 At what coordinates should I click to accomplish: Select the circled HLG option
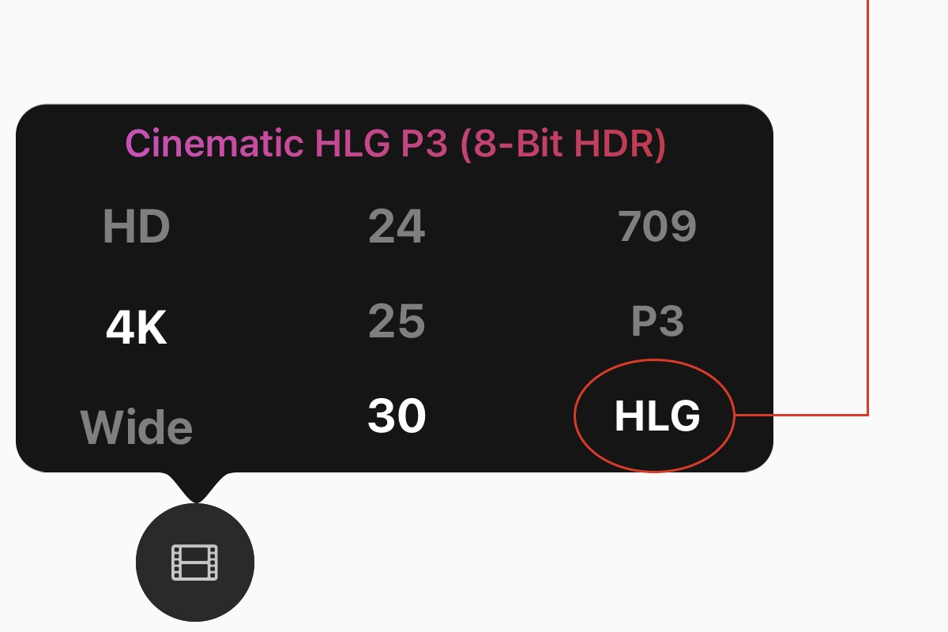coord(657,416)
